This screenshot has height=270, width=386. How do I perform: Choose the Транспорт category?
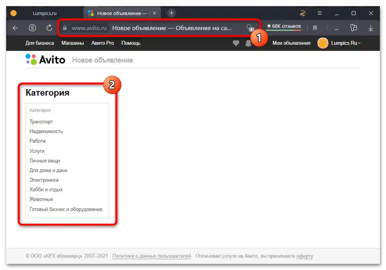coord(41,122)
